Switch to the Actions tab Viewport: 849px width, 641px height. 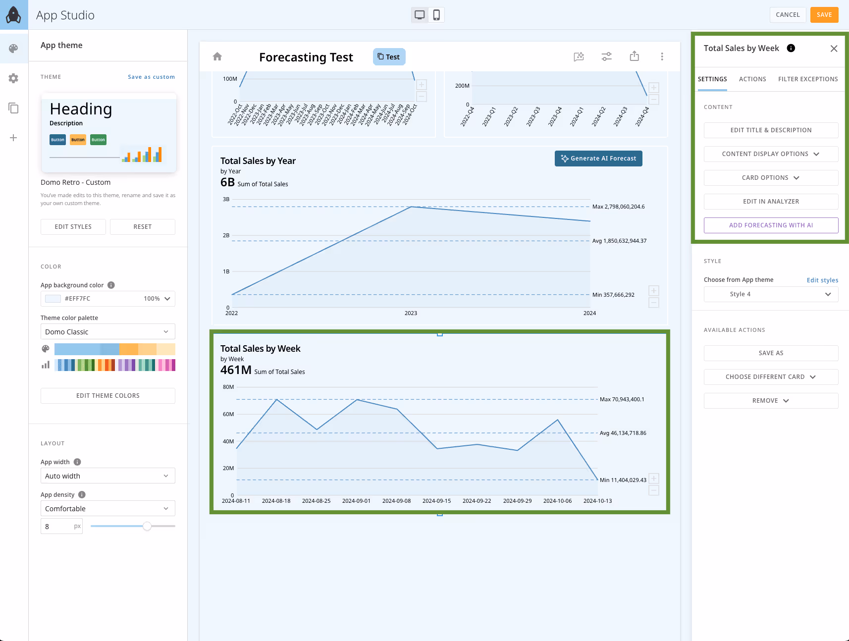752,79
